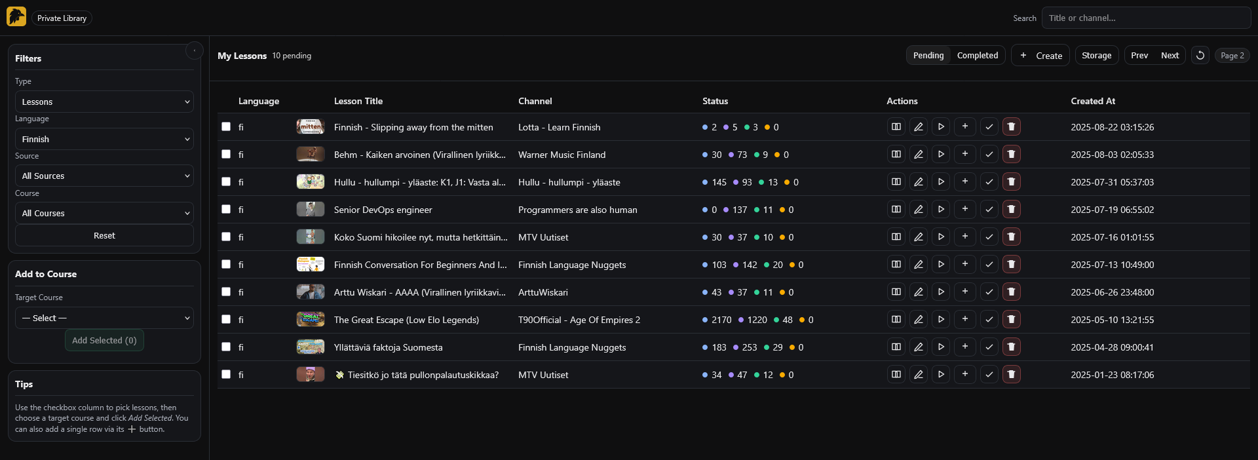Open the Language dropdown showing Finnish

coord(104,139)
